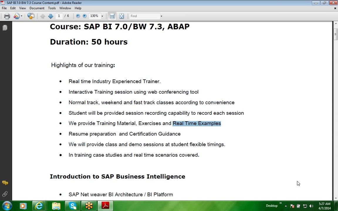This screenshot has width=338, height=211.
Task: Open Skype from the taskbar
Action: 72,206
